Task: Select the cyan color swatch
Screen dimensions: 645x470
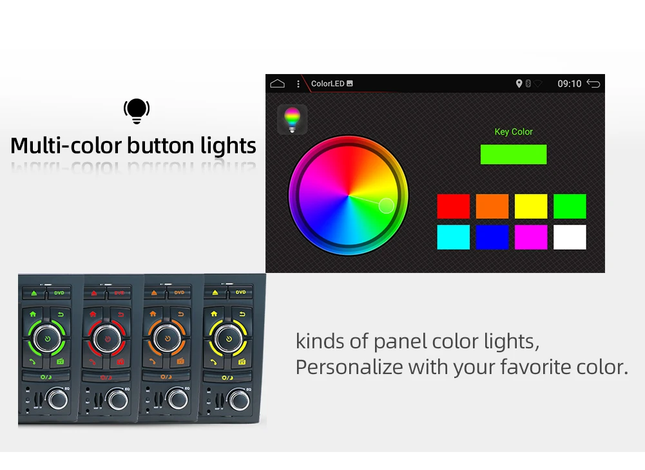Action: (454, 237)
